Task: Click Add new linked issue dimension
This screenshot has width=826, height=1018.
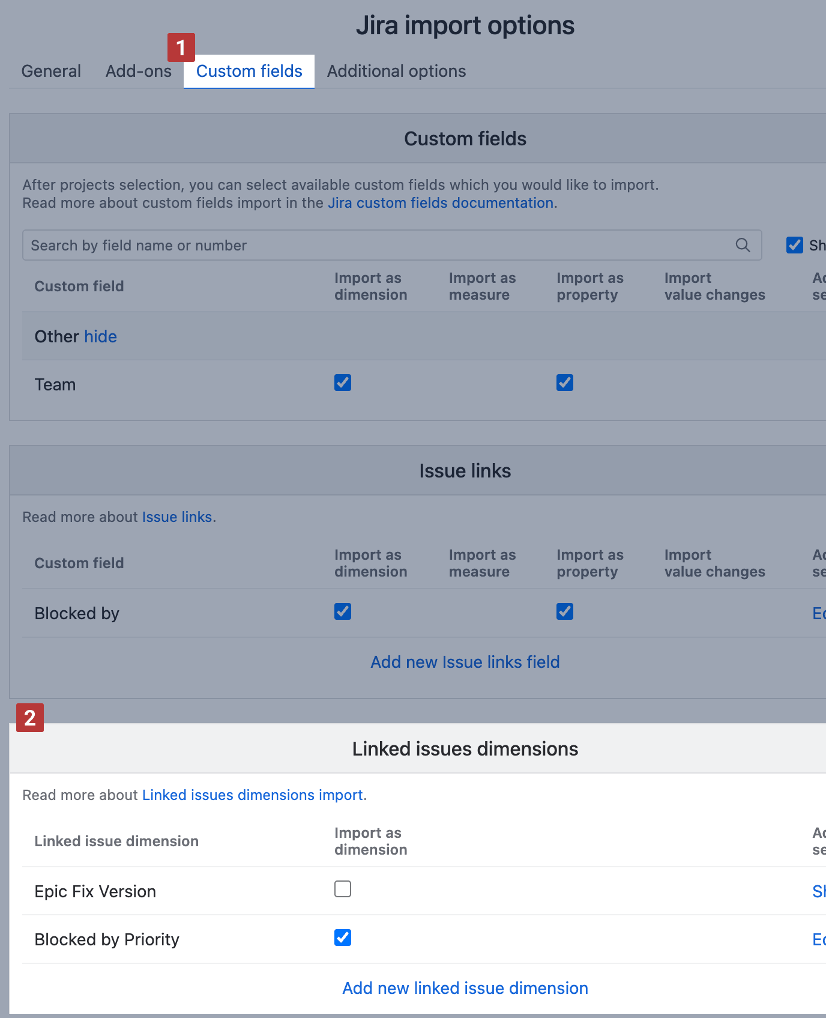Action: coord(465,988)
